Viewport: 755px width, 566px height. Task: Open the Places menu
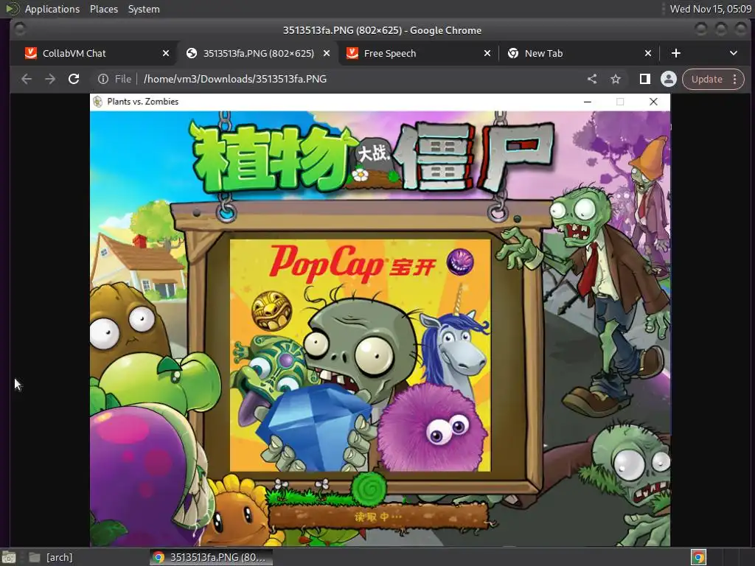pos(104,9)
